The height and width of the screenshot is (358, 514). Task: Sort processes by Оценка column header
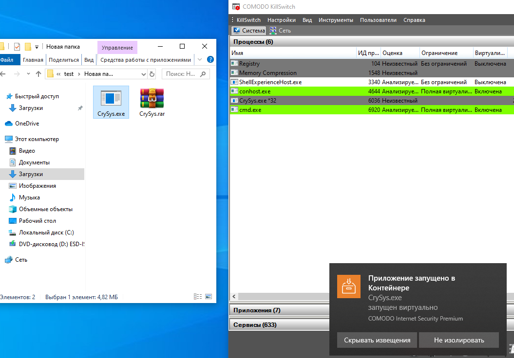pos(400,53)
